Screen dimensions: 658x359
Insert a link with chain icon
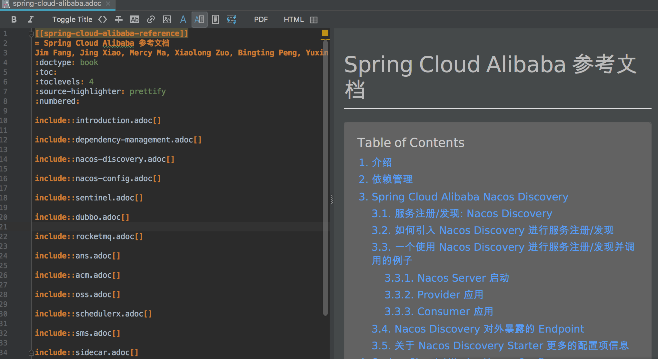click(x=151, y=19)
